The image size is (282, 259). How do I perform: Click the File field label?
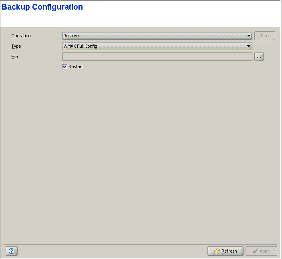pyautogui.click(x=14, y=57)
